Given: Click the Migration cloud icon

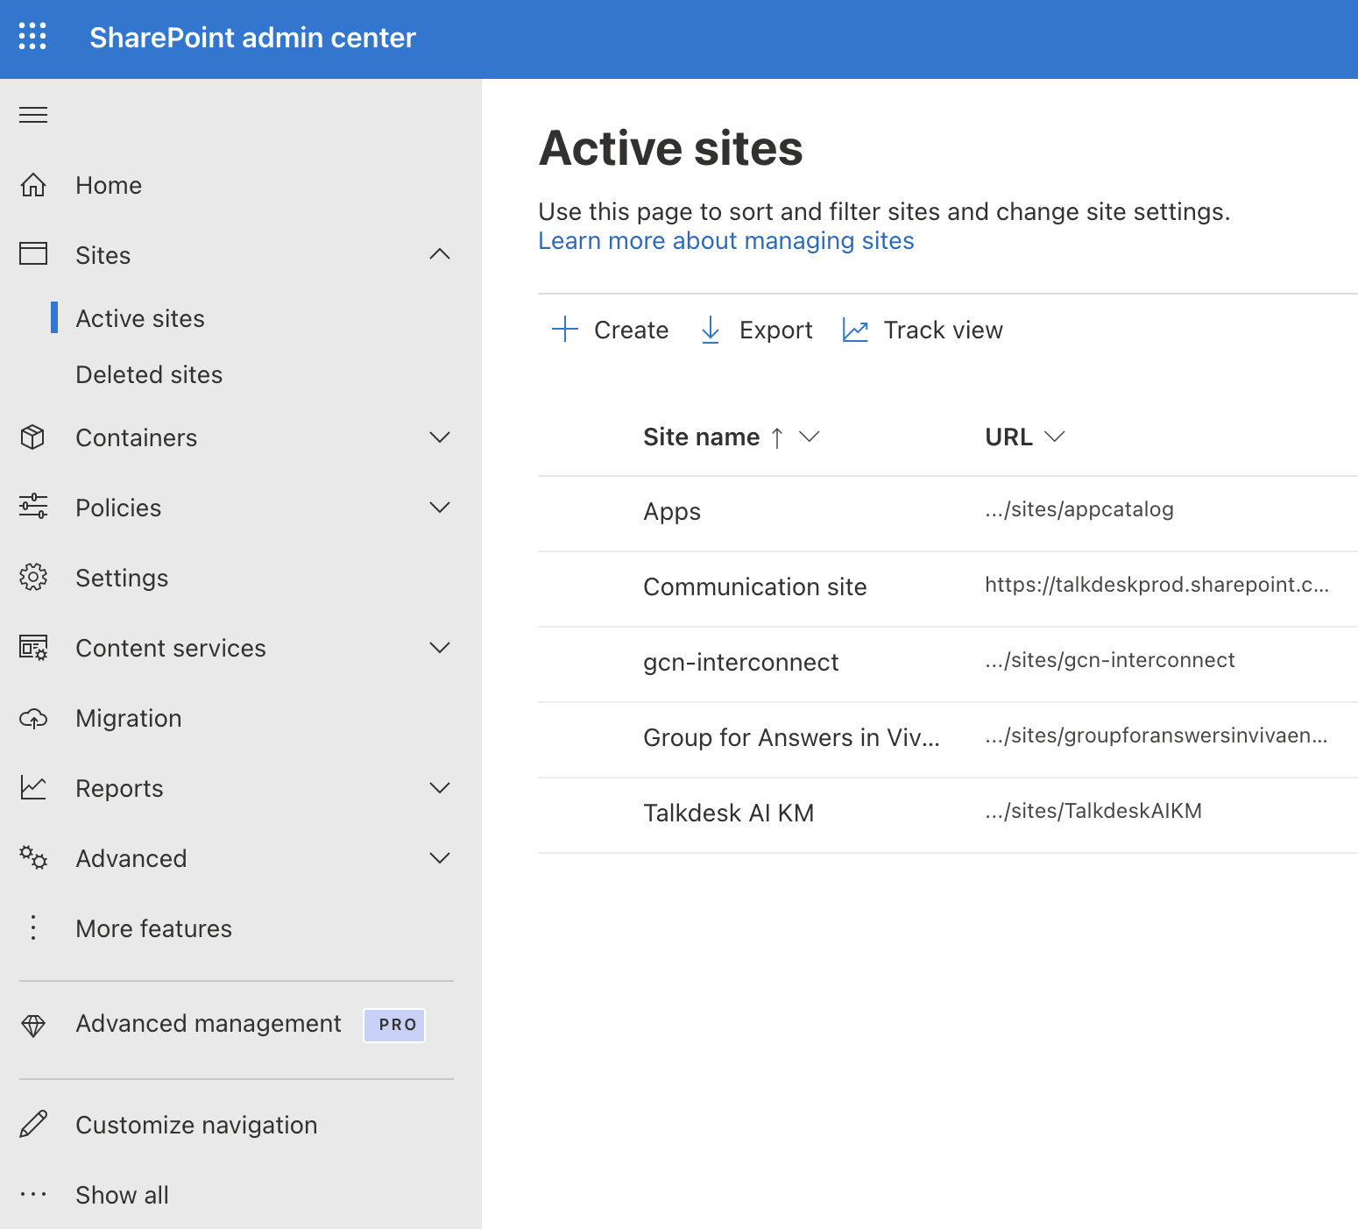Looking at the screenshot, I should pyautogui.click(x=32, y=718).
